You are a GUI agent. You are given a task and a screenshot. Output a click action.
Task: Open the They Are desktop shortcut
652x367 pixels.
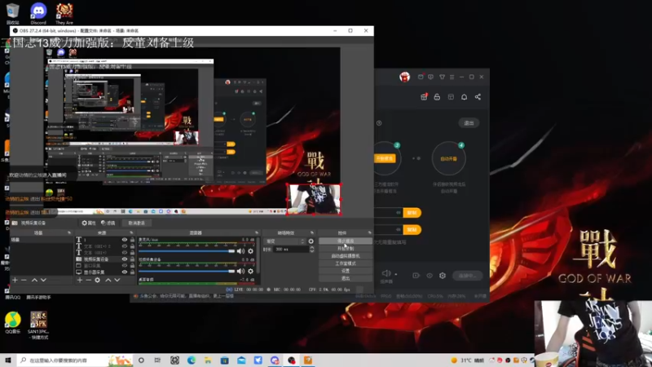[64, 13]
